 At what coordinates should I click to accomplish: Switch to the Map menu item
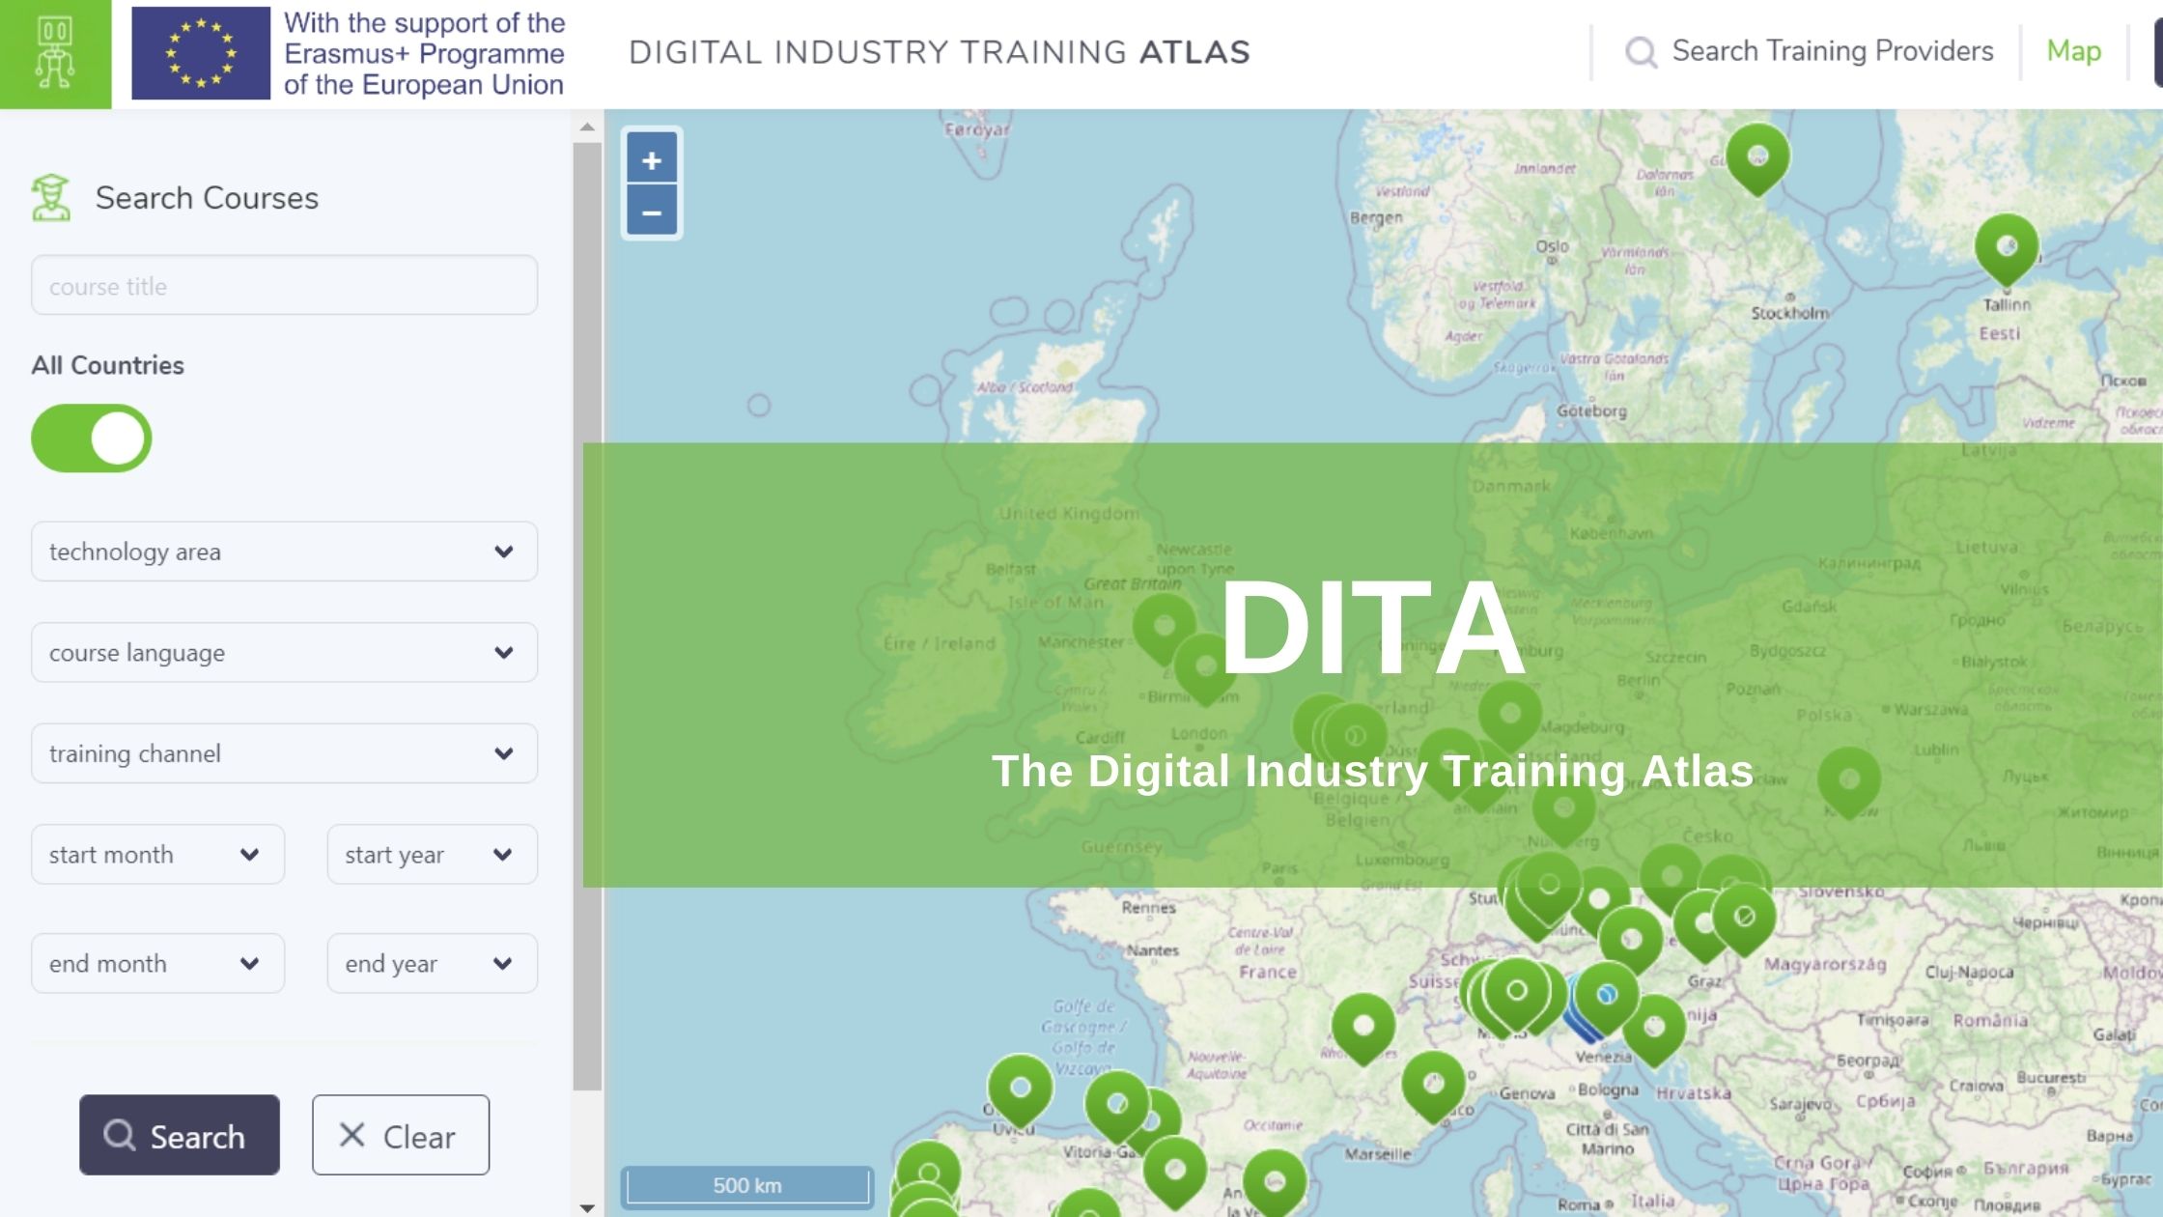point(2073,51)
